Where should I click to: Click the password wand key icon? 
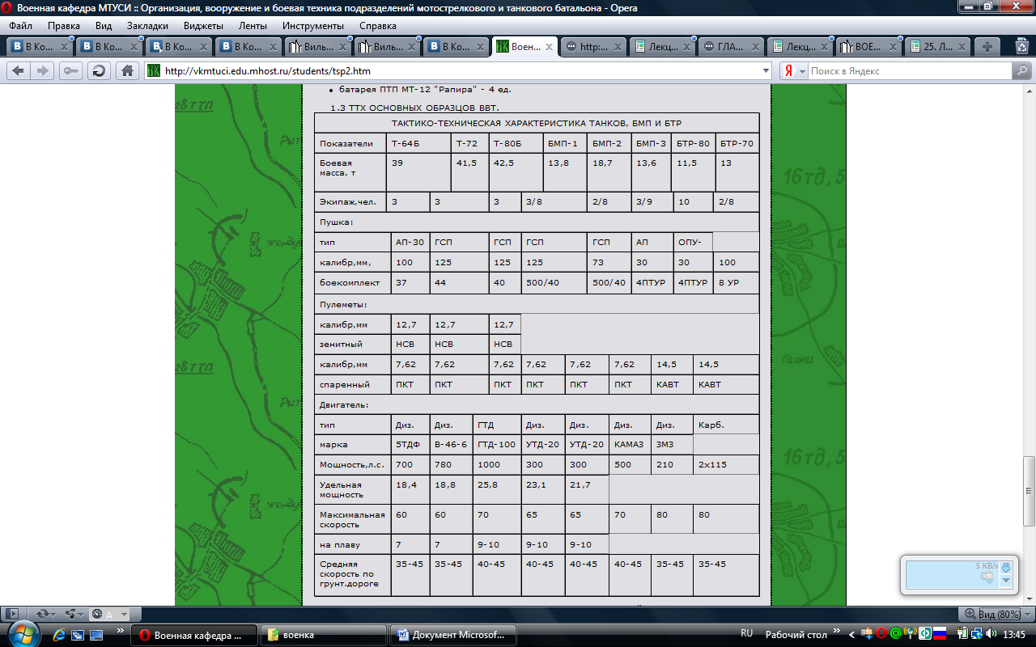point(71,70)
